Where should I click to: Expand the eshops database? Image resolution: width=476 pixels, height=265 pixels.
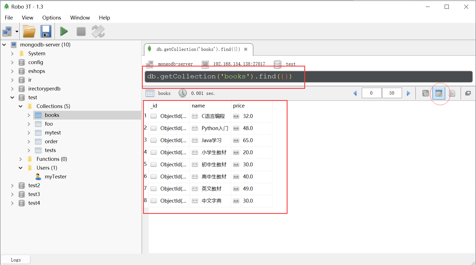[12, 71]
